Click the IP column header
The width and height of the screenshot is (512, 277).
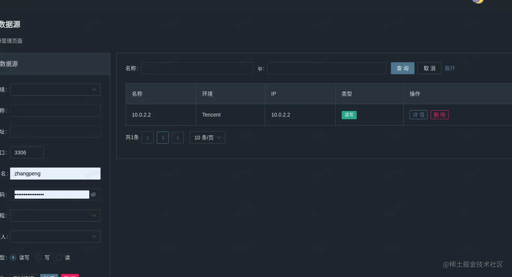point(300,94)
